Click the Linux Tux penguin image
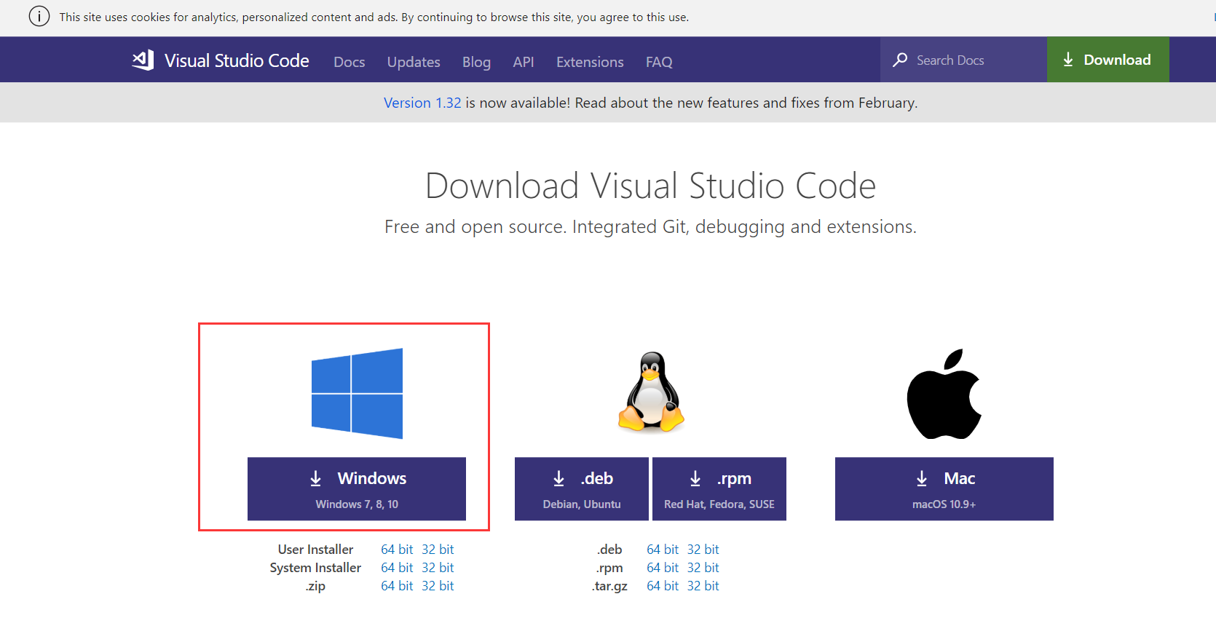Viewport: 1216px width, 626px height. [x=651, y=392]
